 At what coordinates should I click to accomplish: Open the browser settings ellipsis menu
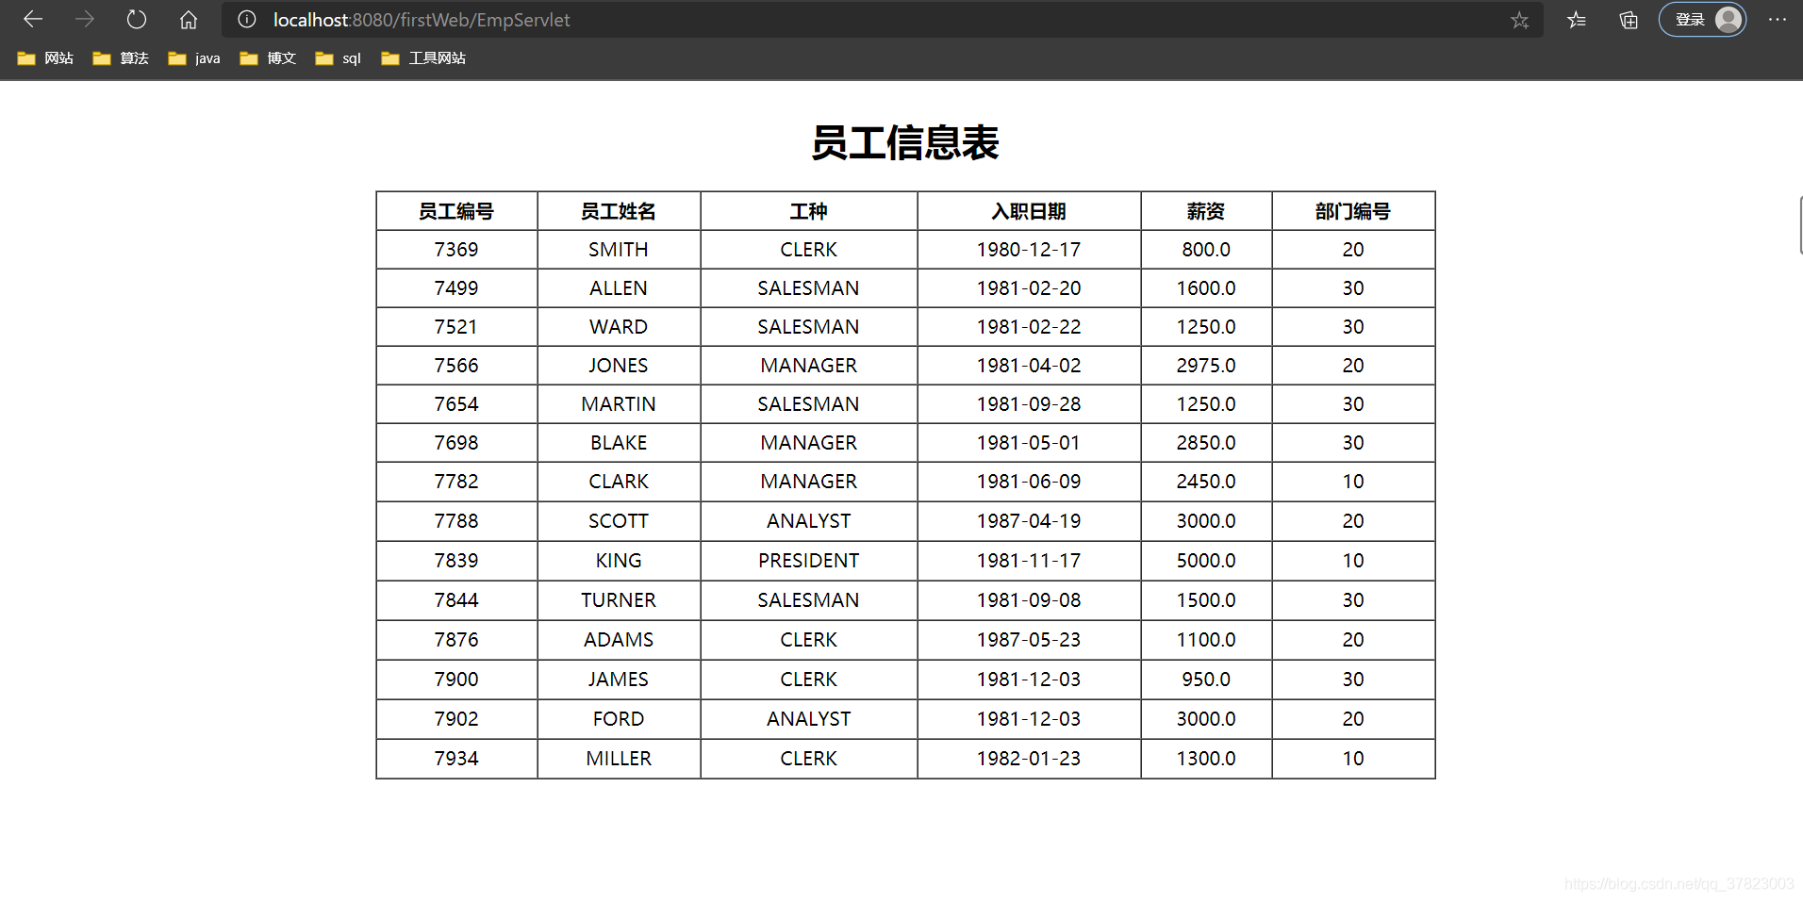click(1778, 20)
